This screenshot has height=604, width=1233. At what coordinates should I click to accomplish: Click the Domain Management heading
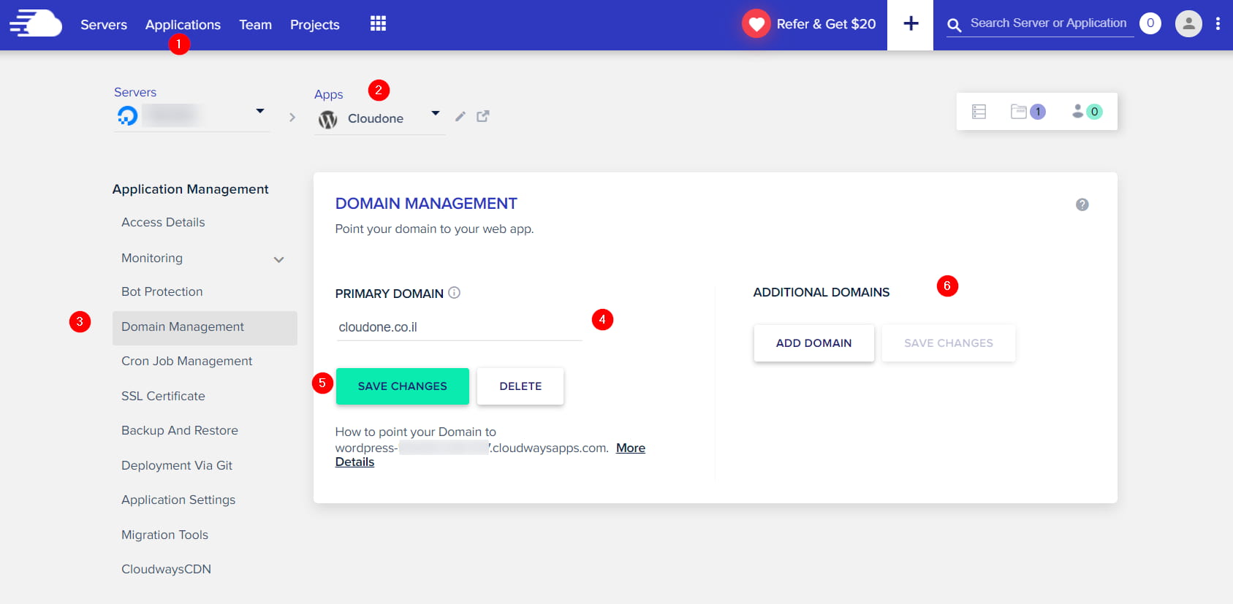pos(426,204)
